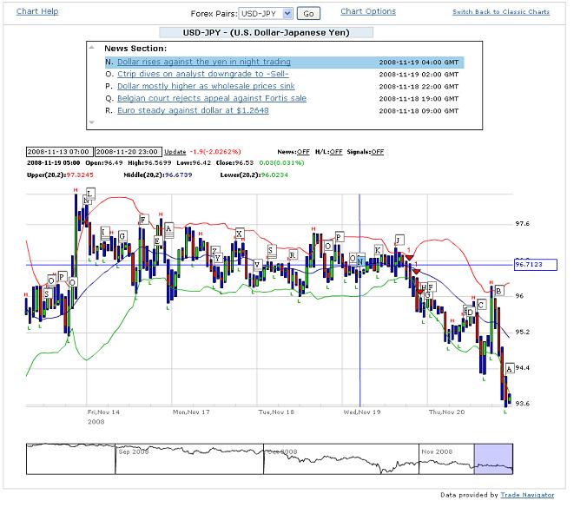Open the G news marker on chart

point(122,236)
